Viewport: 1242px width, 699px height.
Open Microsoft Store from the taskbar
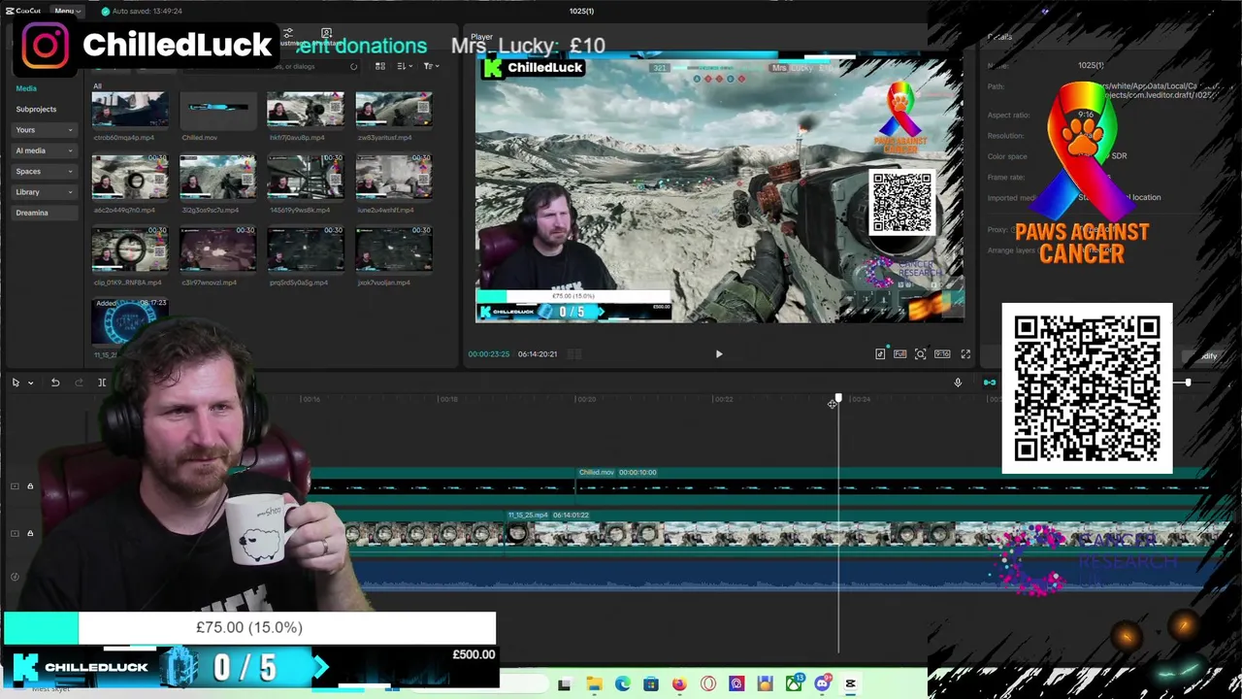[650, 684]
